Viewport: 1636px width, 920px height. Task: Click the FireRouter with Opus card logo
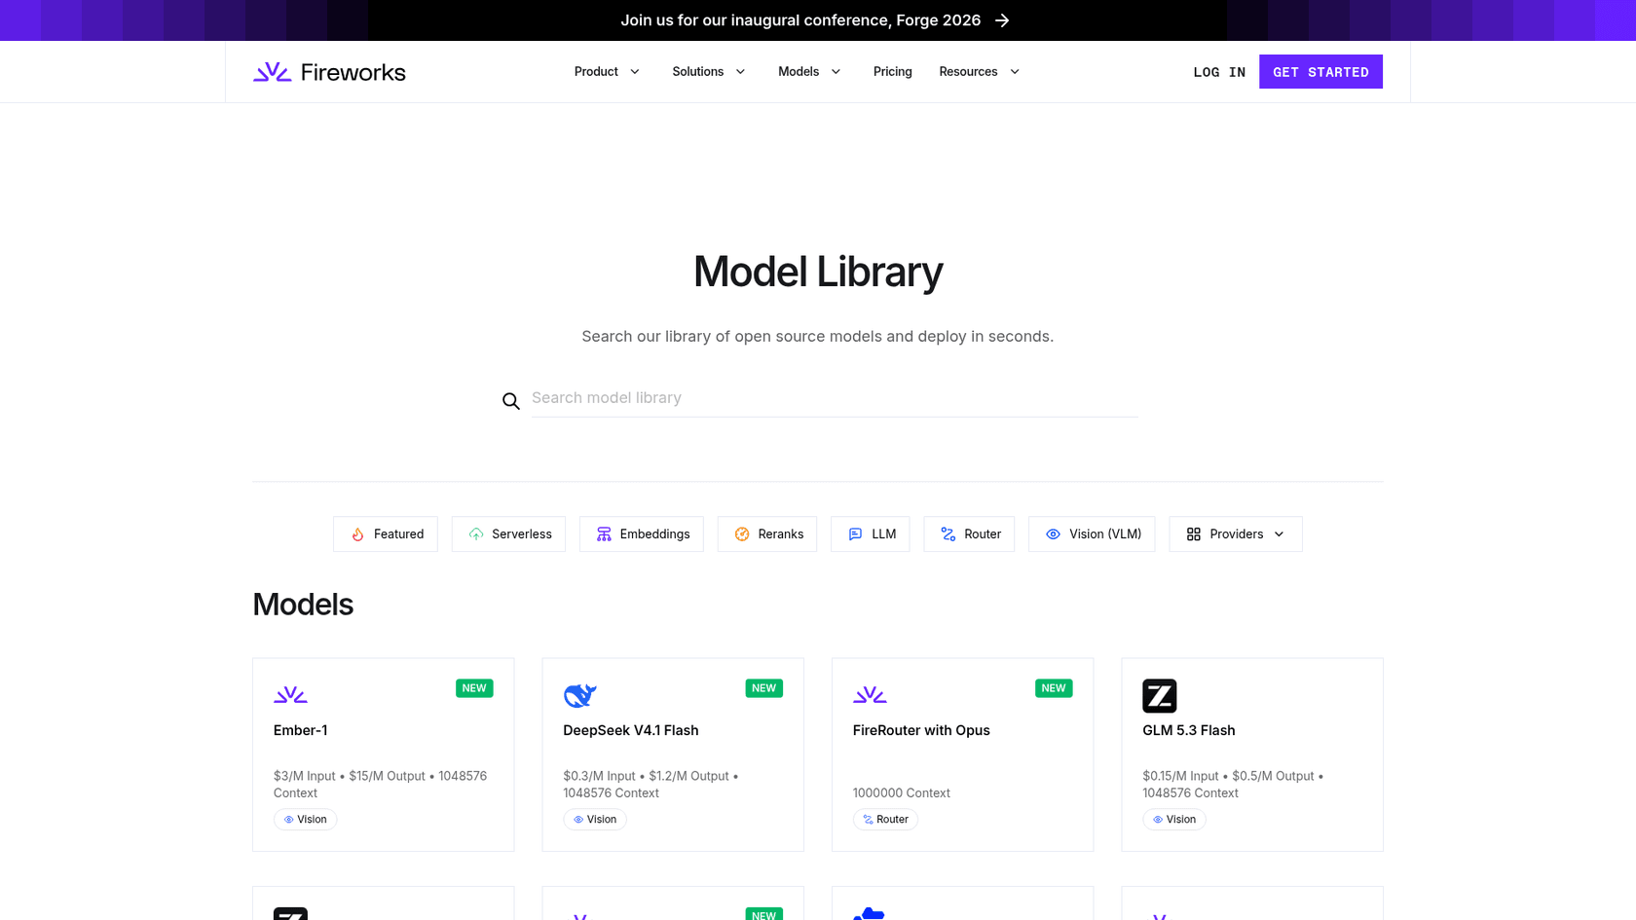(x=870, y=695)
